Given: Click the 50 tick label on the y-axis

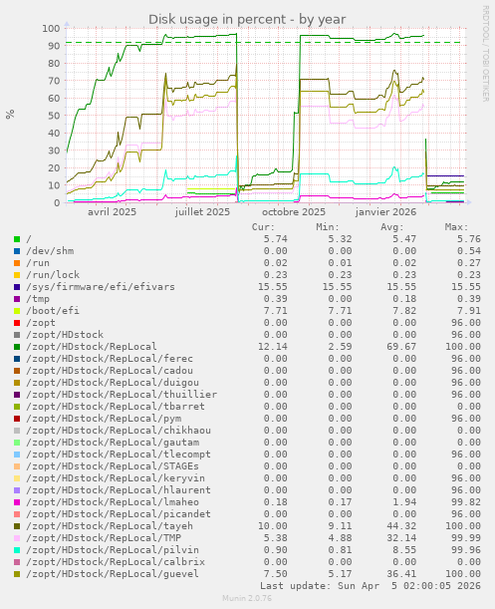Looking at the screenshot, I should coord(55,116).
